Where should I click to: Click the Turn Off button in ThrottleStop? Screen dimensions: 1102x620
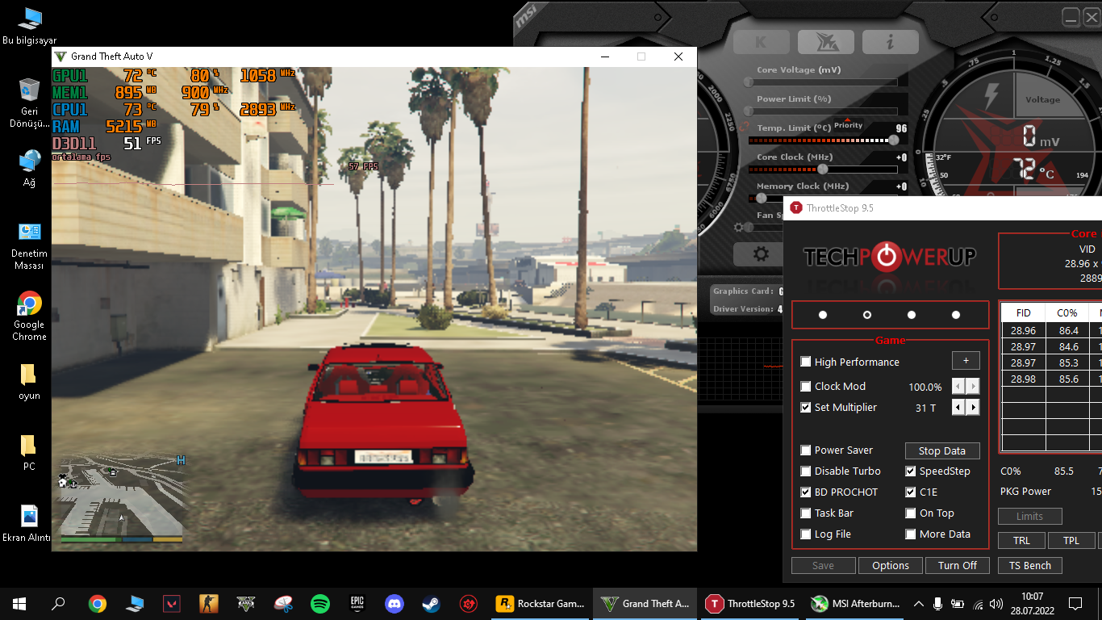coord(958,566)
